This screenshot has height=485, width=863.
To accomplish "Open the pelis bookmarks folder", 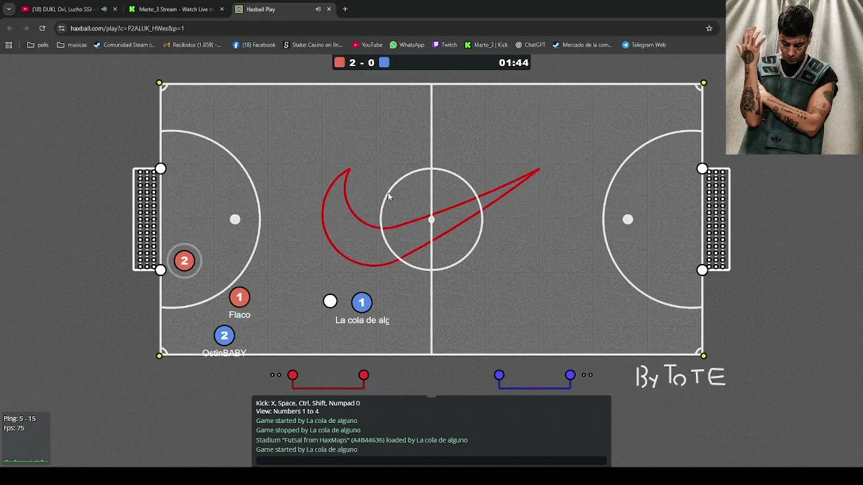I will click(x=38, y=45).
